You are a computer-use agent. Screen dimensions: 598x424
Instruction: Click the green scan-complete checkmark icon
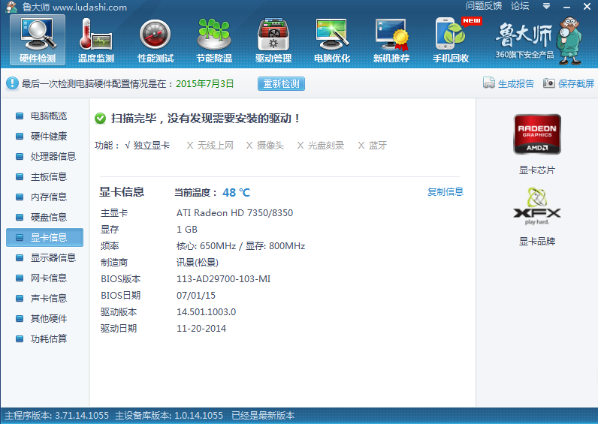(101, 119)
